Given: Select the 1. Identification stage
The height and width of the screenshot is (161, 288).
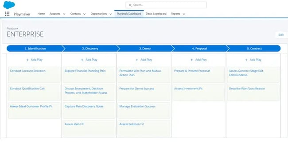Looking at the screenshot, I should (x=35, y=48).
